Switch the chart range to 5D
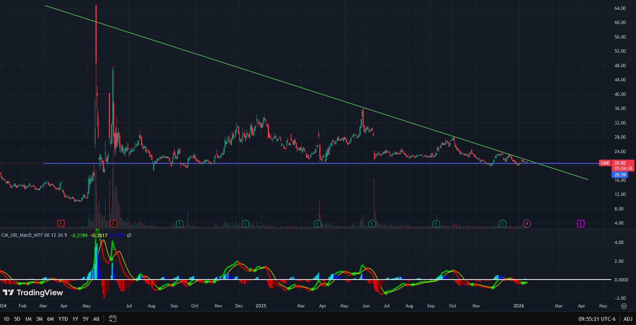 click(x=17, y=319)
